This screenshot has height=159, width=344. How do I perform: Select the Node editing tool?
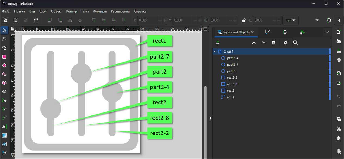[x=4, y=39]
